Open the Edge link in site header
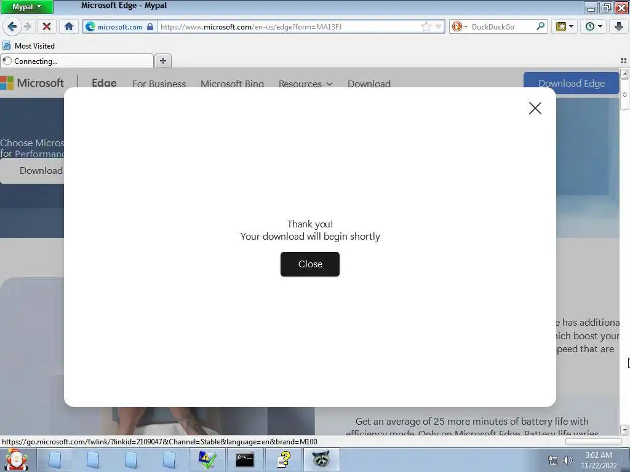 click(x=104, y=83)
